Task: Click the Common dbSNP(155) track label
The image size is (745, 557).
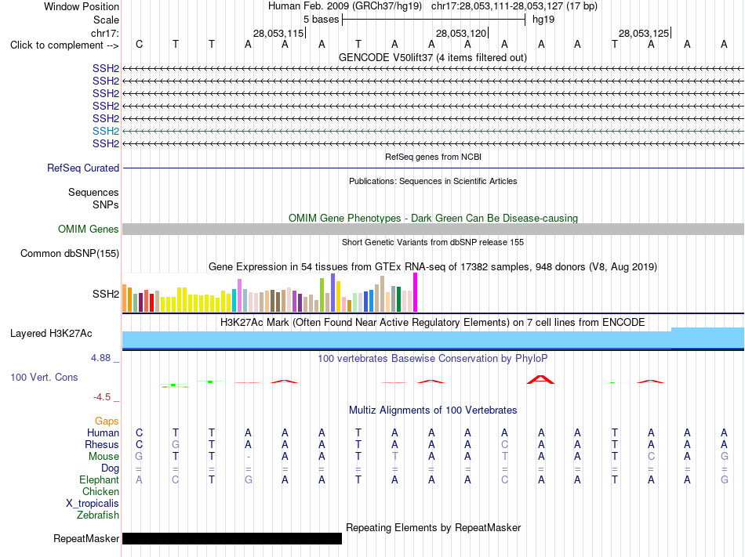Action: pyautogui.click(x=70, y=253)
